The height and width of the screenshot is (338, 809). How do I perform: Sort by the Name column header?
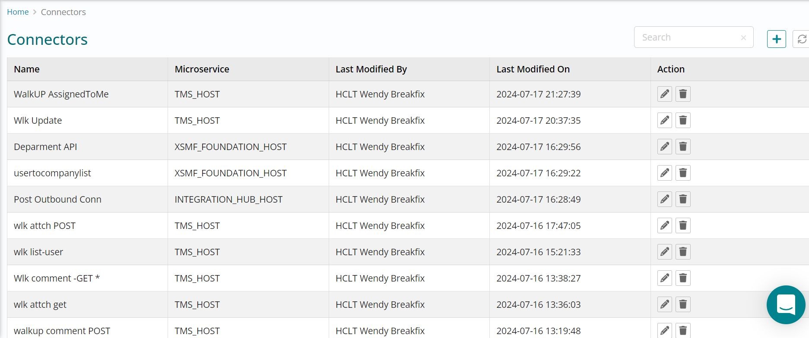point(27,69)
